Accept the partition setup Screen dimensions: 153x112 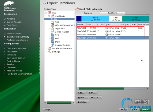[x=145, y=110]
